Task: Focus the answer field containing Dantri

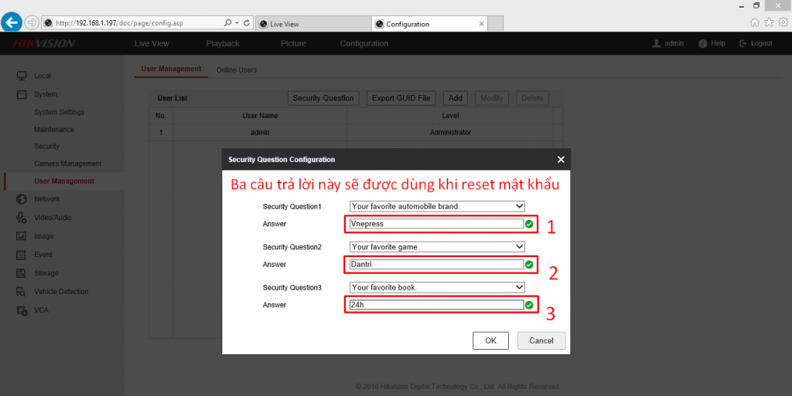Action: (x=435, y=265)
